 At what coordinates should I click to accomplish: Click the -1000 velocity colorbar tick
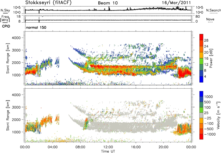pyautogui.click(x=210, y=134)
